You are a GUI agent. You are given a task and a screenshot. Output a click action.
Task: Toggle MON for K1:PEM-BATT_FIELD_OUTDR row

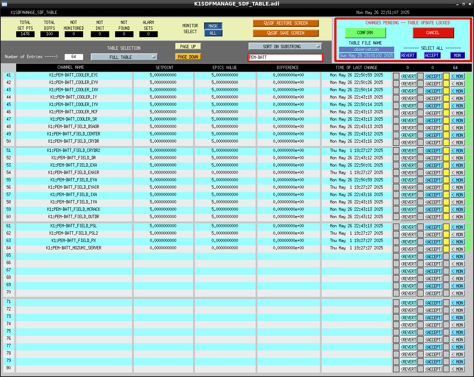coord(458,217)
